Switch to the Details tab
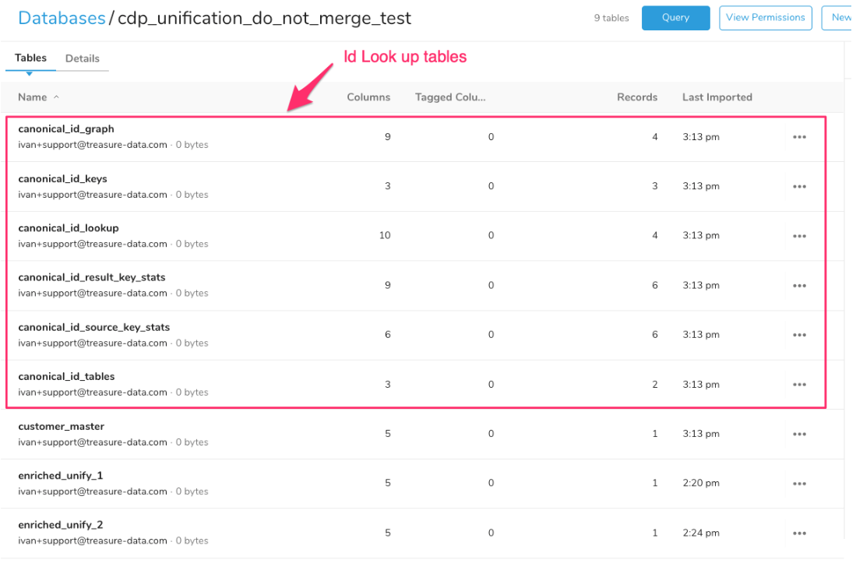This screenshot has height=563, width=856. [x=82, y=58]
